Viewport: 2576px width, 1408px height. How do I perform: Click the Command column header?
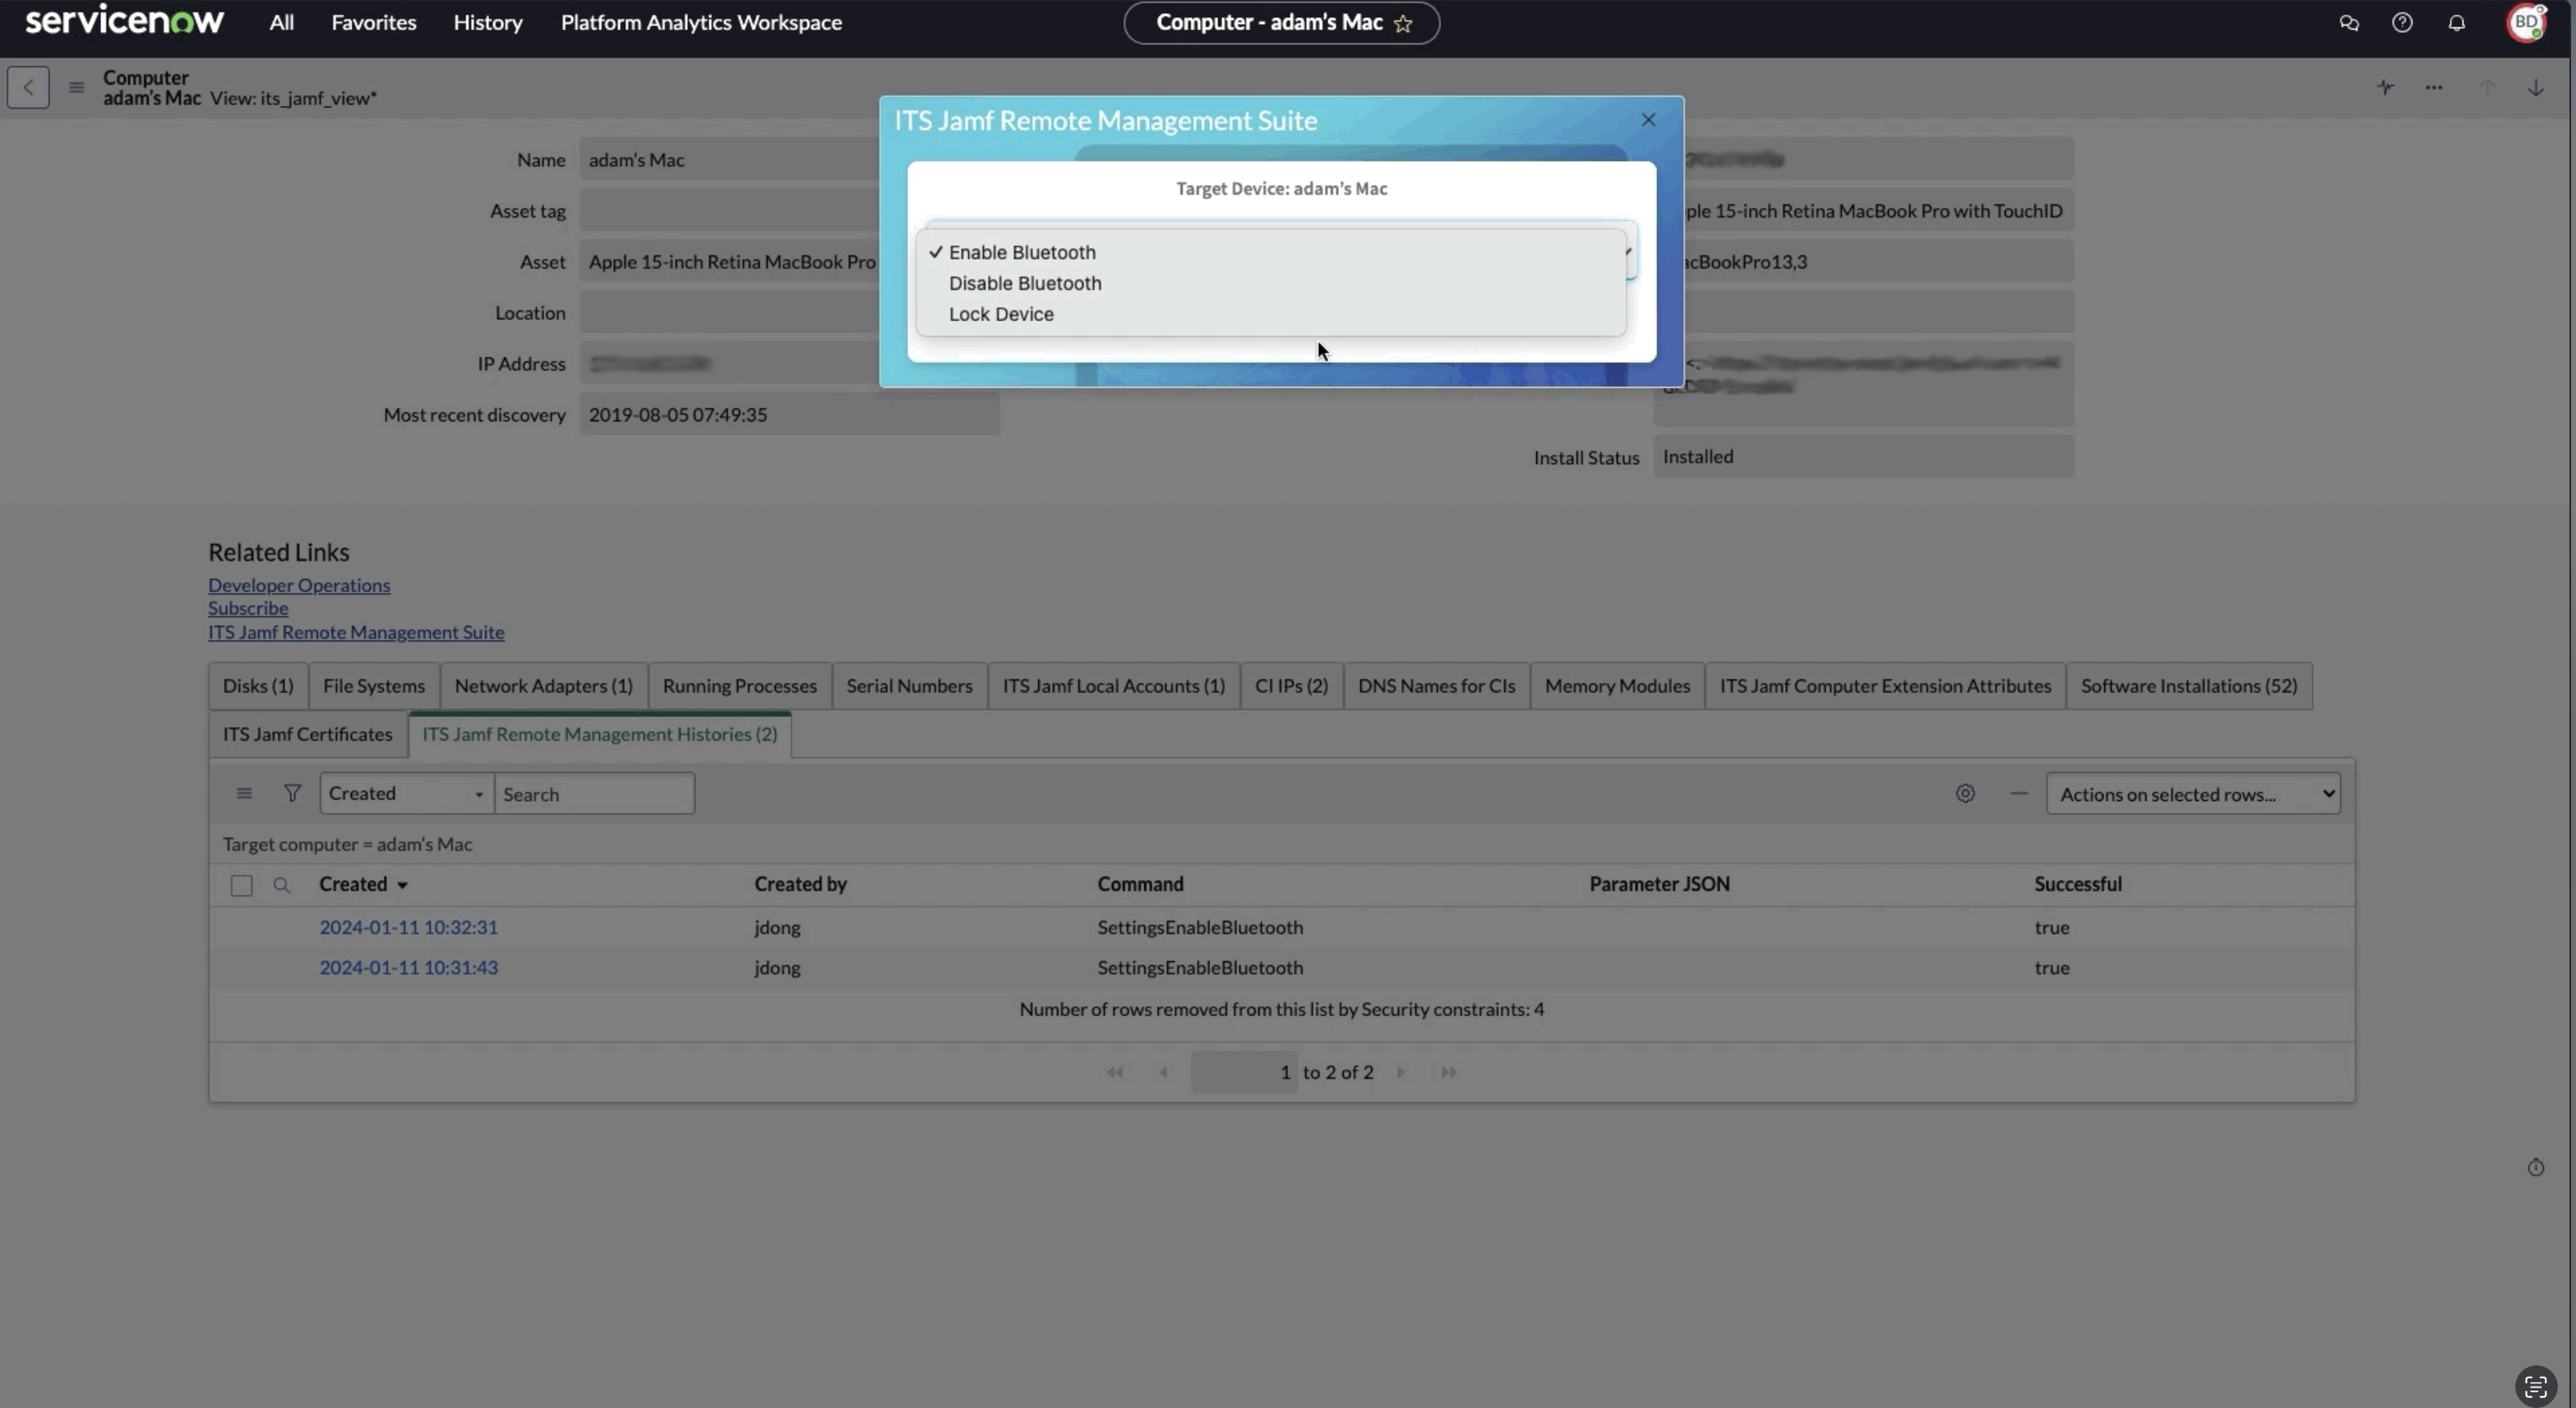[x=1140, y=885]
